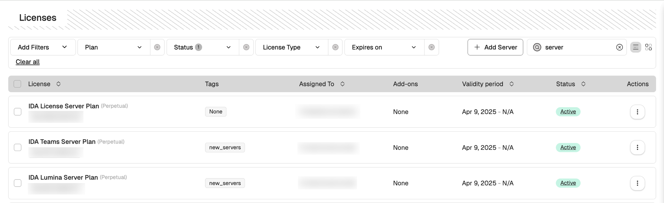Sort by Validity period column arrows
This screenshot has height=203, width=664.
coord(511,84)
